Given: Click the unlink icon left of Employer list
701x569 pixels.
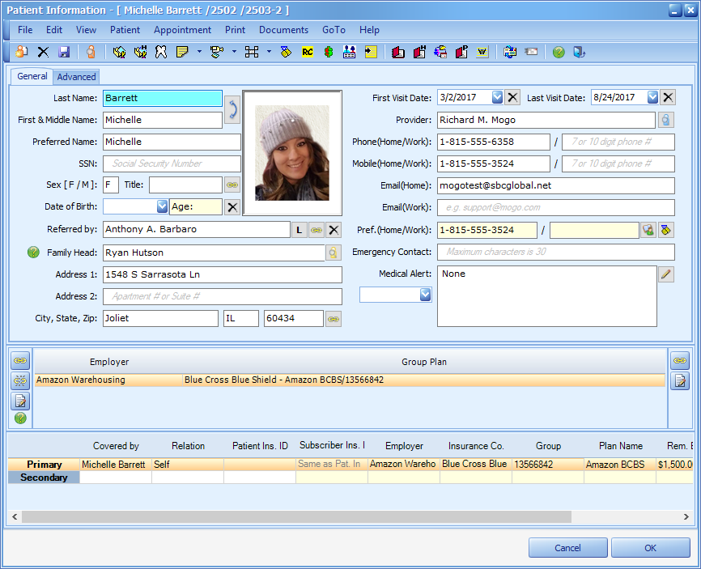Looking at the screenshot, I should [x=20, y=380].
